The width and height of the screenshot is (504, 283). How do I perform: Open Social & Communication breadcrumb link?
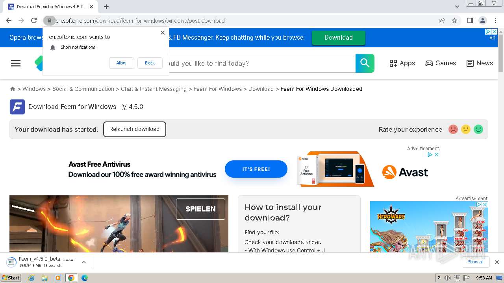[x=83, y=89]
